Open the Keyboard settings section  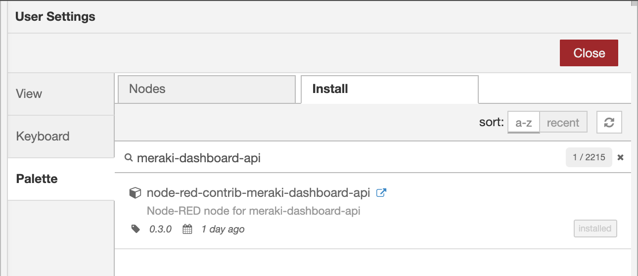point(61,137)
